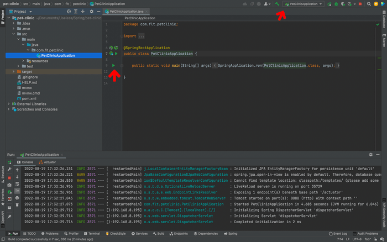The height and width of the screenshot is (242, 387).
Task: Collapse all in the Project panel
Action: point(83,12)
